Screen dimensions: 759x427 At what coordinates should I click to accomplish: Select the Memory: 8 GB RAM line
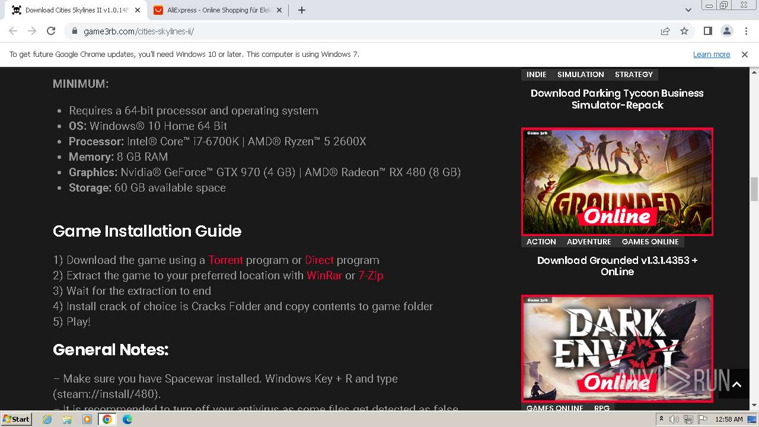pos(118,157)
